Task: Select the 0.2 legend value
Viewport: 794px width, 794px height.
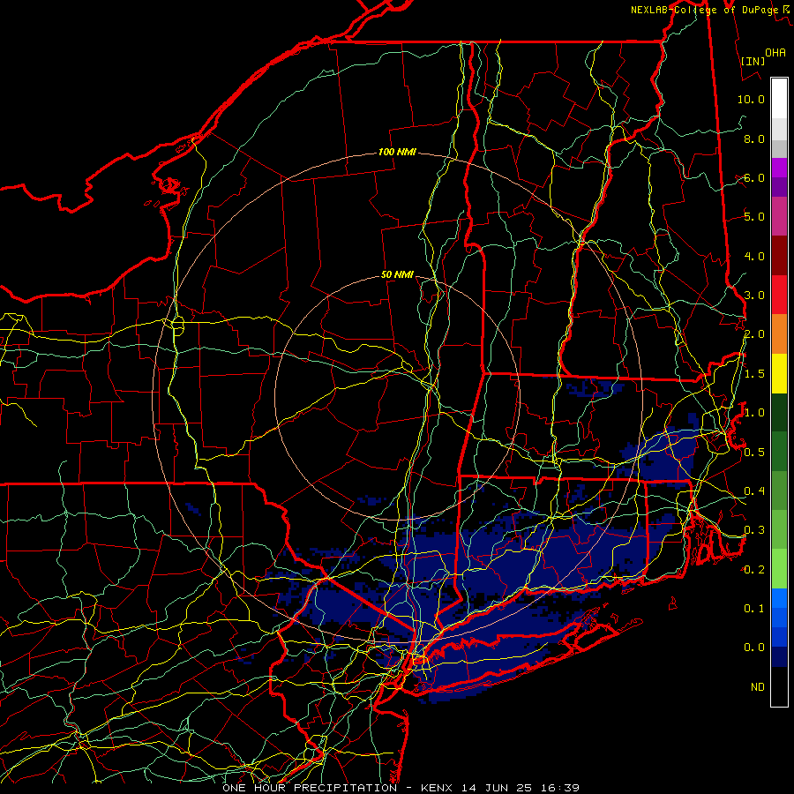Action: pos(754,570)
